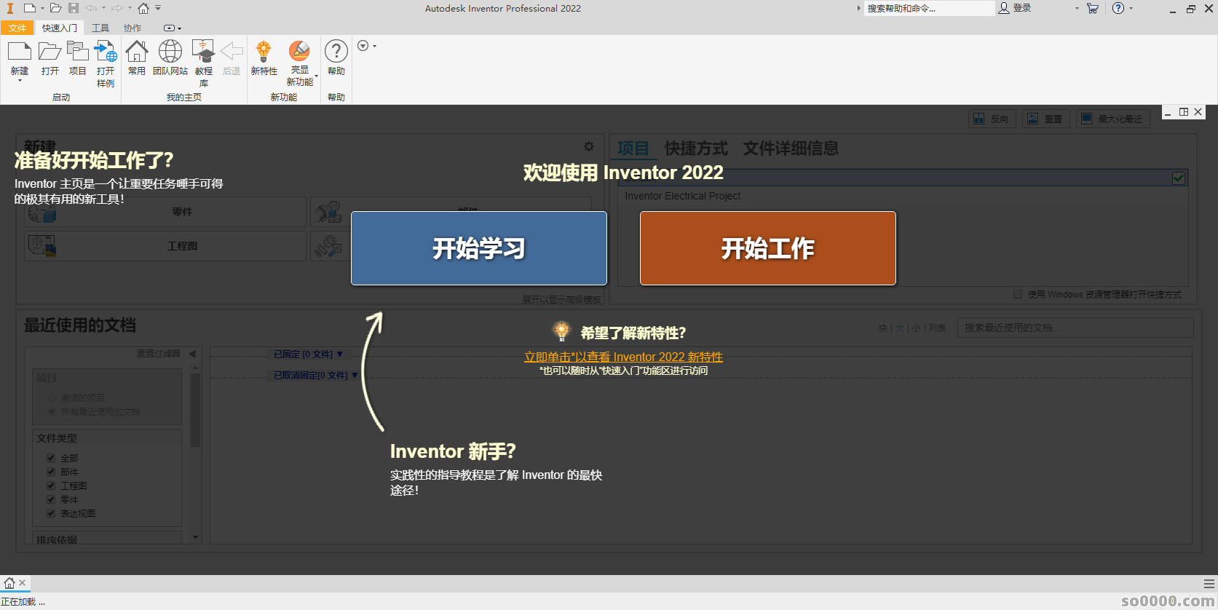Click the 帮助 help ribbon icon
The height and width of the screenshot is (610, 1218).
coord(336,52)
